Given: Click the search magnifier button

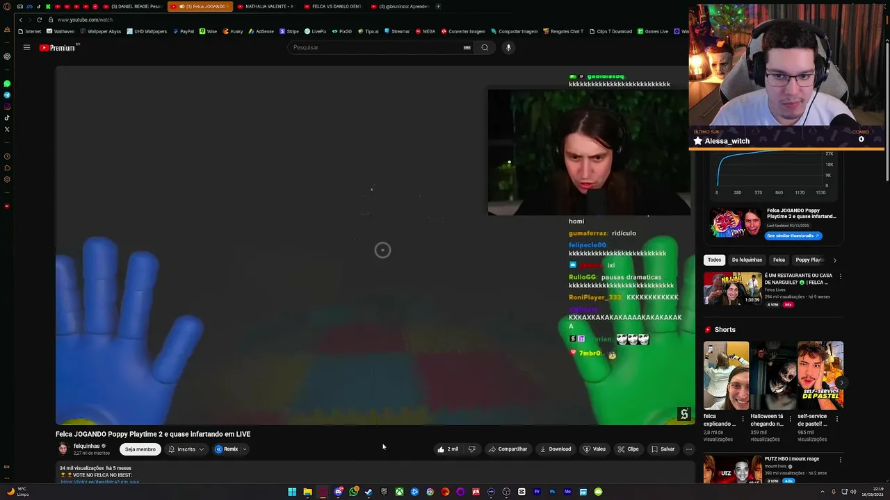Looking at the screenshot, I should click(x=485, y=47).
